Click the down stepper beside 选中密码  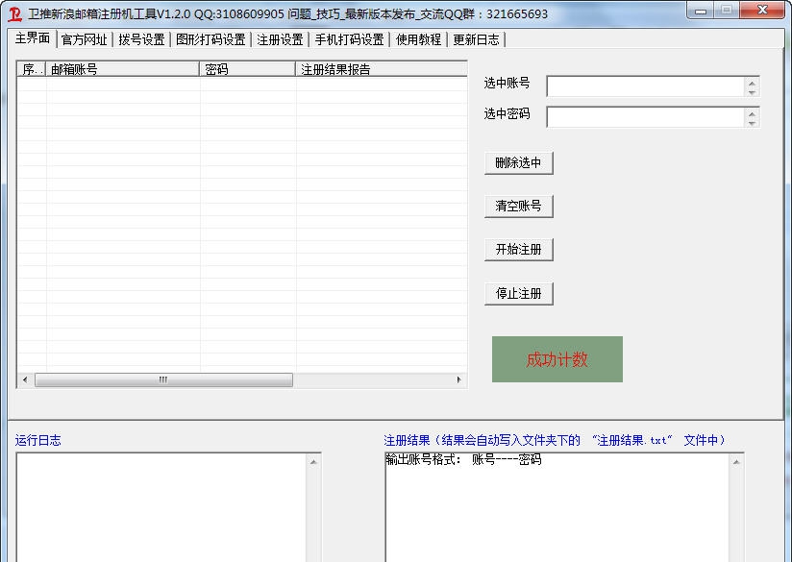(750, 123)
